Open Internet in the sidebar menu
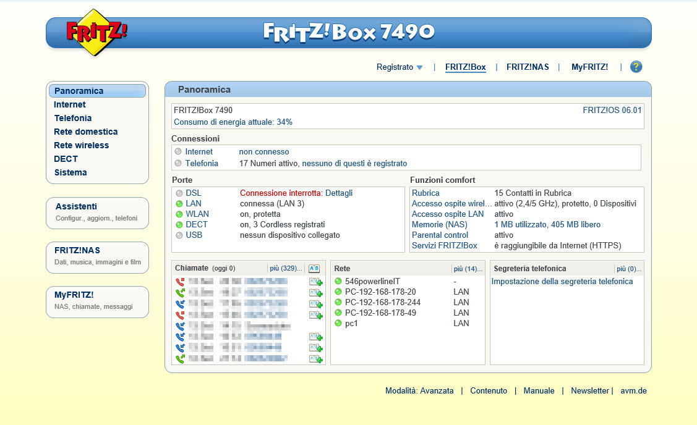The width and height of the screenshot is (697, 425). [x=70, y=104]
